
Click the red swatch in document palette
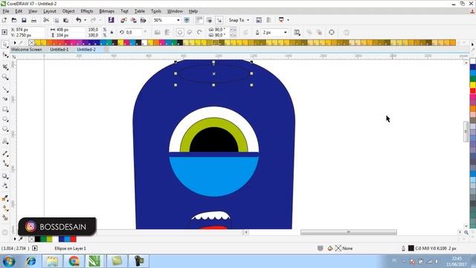pos(73,239)
